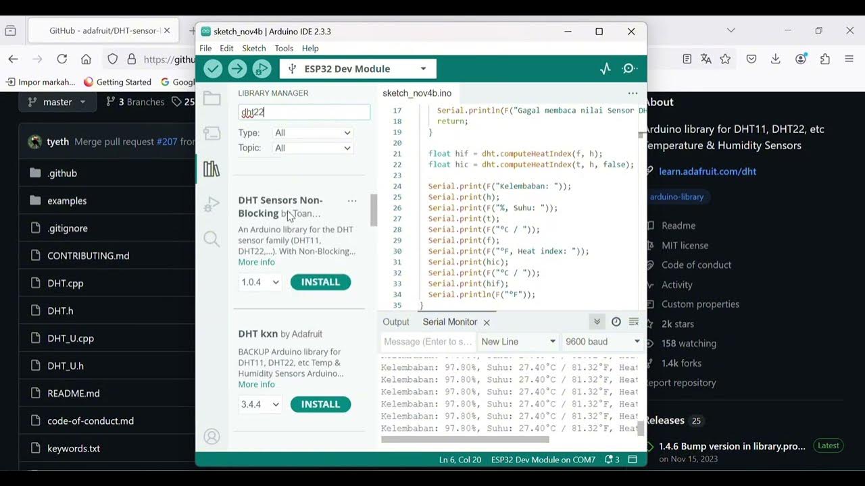The height and width of the screenshot is (486, 865).
Task: Go back in Firefox browser
Action: pos(13,59)
